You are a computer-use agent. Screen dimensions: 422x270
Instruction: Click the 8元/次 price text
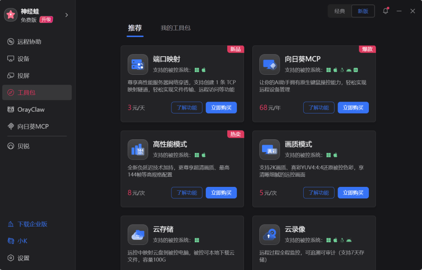(136, 193)
